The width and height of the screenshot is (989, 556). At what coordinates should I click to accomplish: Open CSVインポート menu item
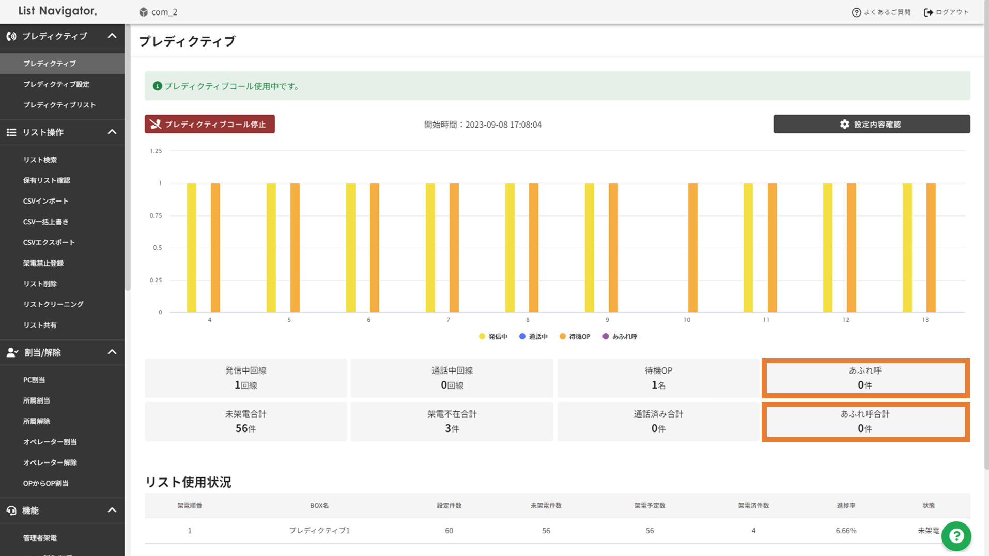(x=45, y=201)
